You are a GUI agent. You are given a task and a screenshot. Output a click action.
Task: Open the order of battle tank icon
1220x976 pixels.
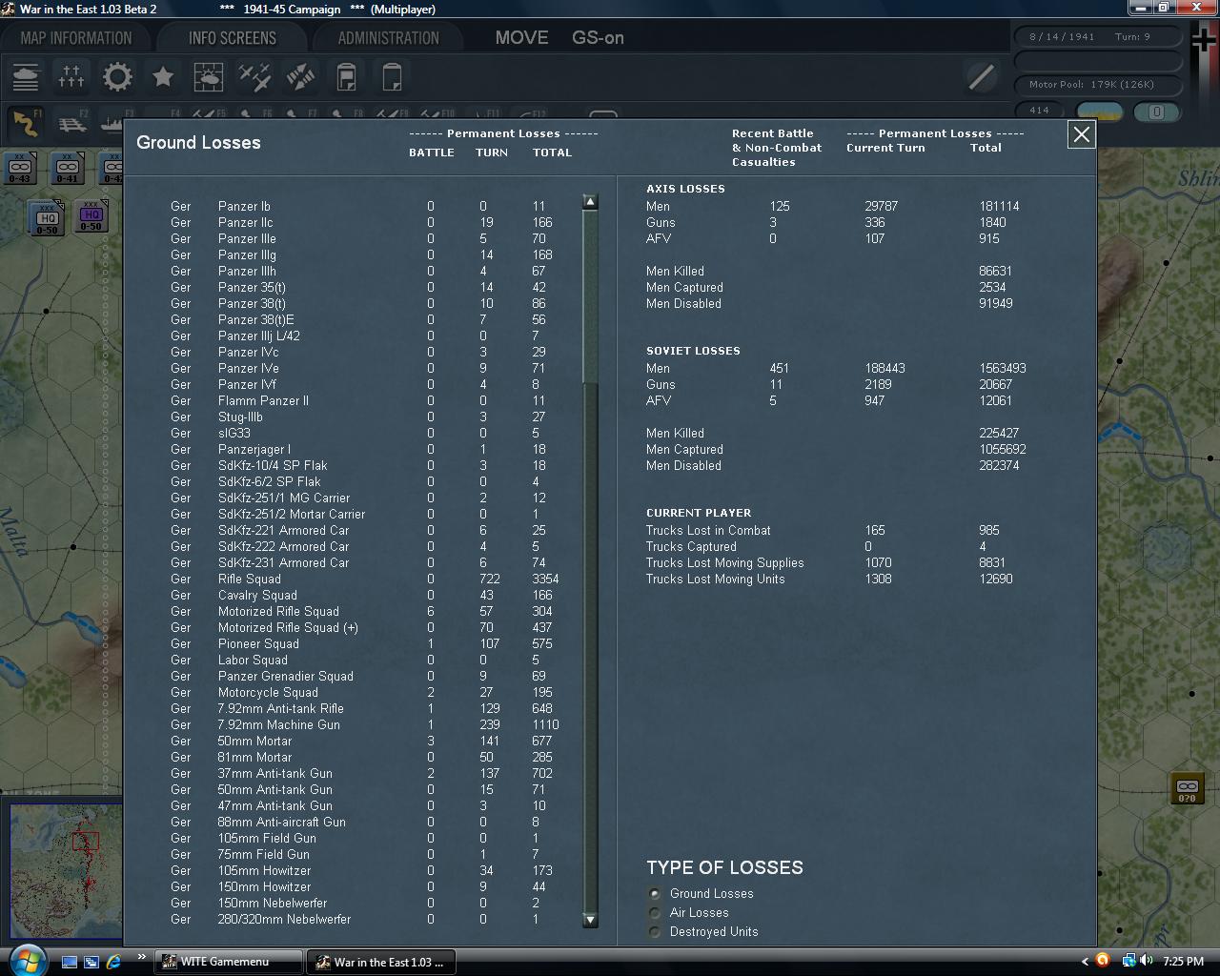26,76
